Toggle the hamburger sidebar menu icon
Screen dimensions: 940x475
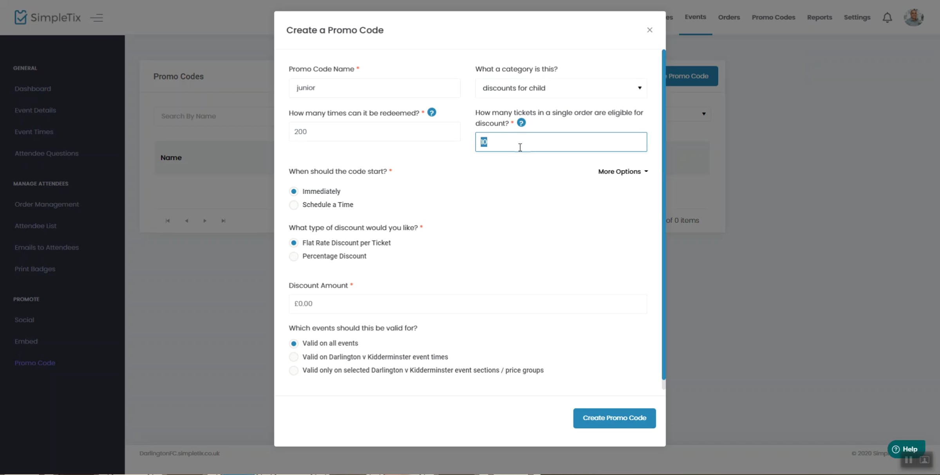(x=96, y=18)
